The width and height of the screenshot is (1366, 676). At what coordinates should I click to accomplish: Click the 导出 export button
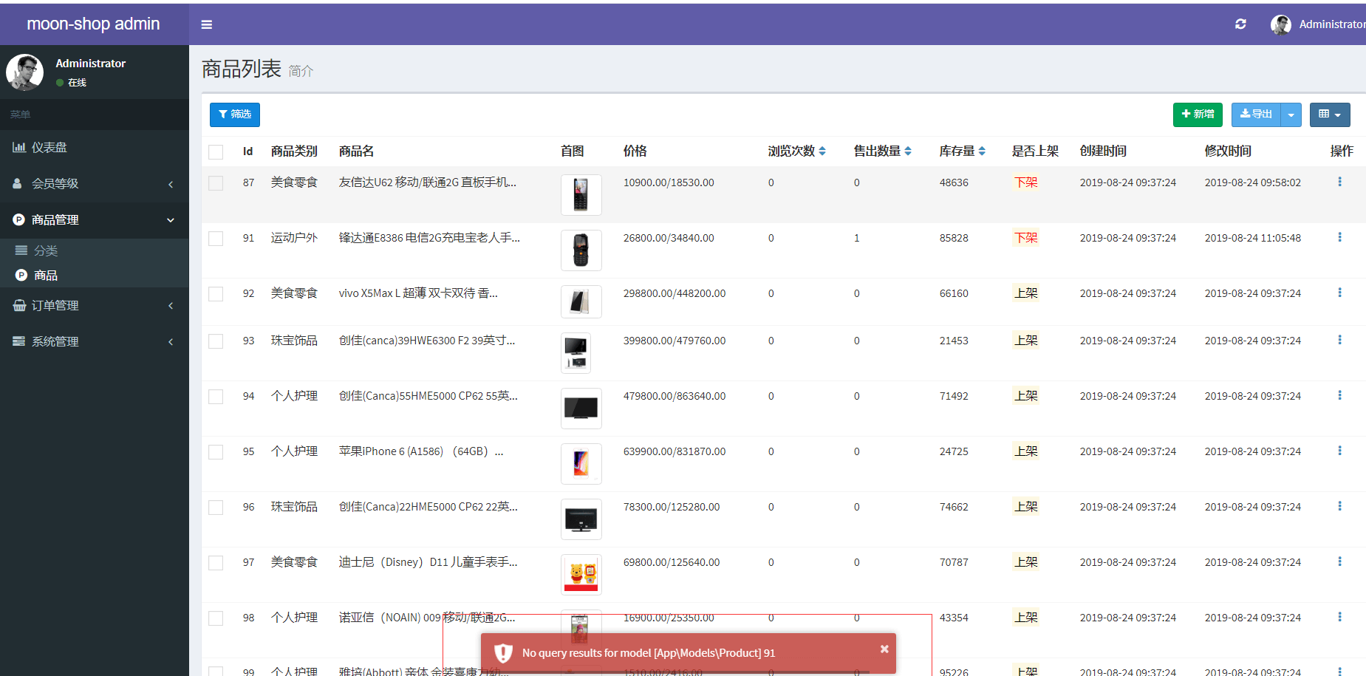coord(1256,115)
